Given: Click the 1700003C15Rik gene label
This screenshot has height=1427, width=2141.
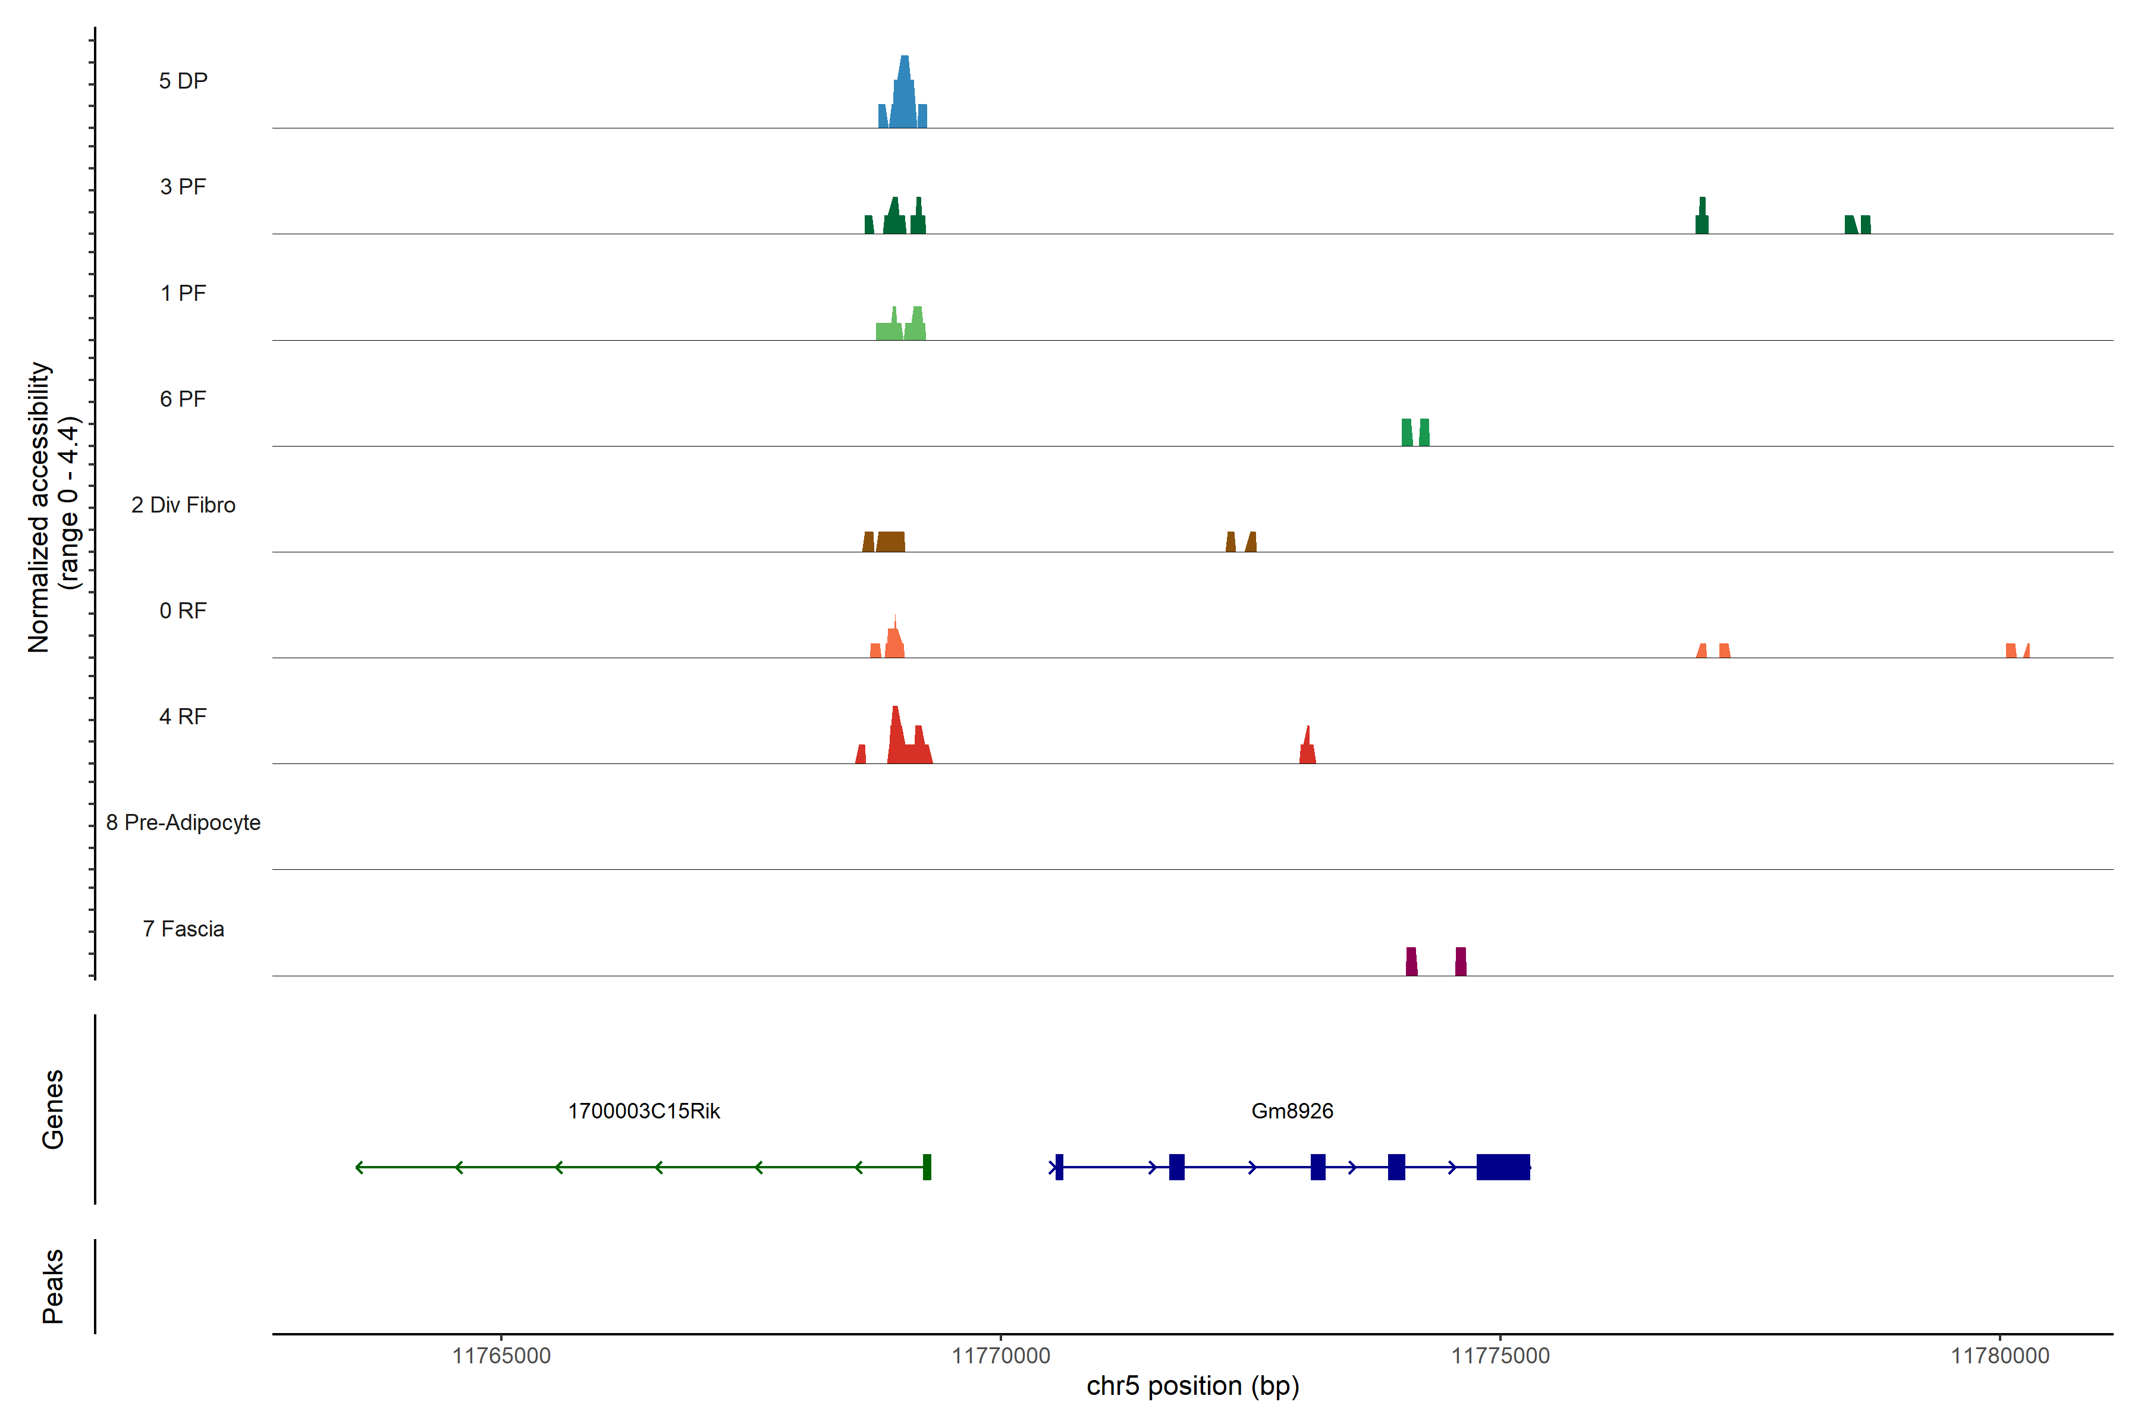Looking at the screenshot, I should 643,1111.
